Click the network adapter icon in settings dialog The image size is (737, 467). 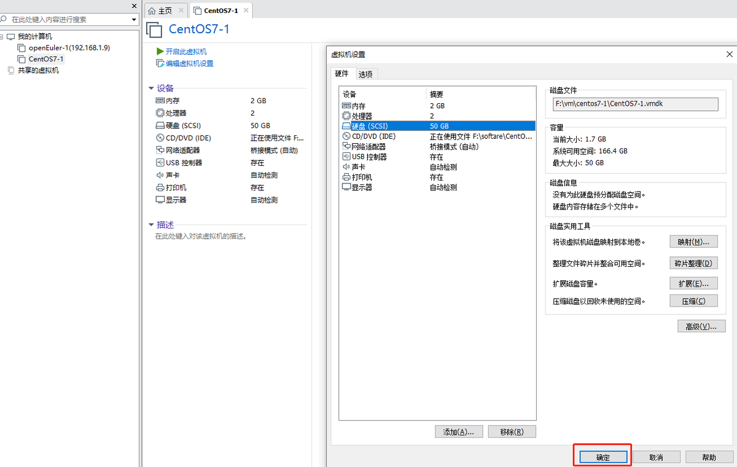click(346, 147)
